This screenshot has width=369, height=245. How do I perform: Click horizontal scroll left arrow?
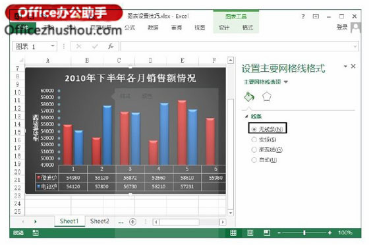point(156,222)
